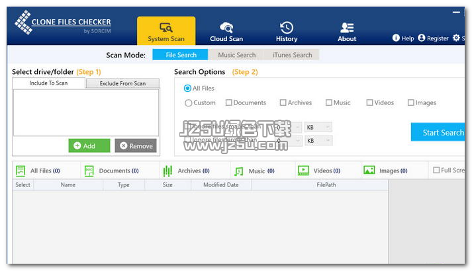The width and height of the screenshot is (472, 271).
Task: Click the gray Remove button
Action: (x=136, y=145)
